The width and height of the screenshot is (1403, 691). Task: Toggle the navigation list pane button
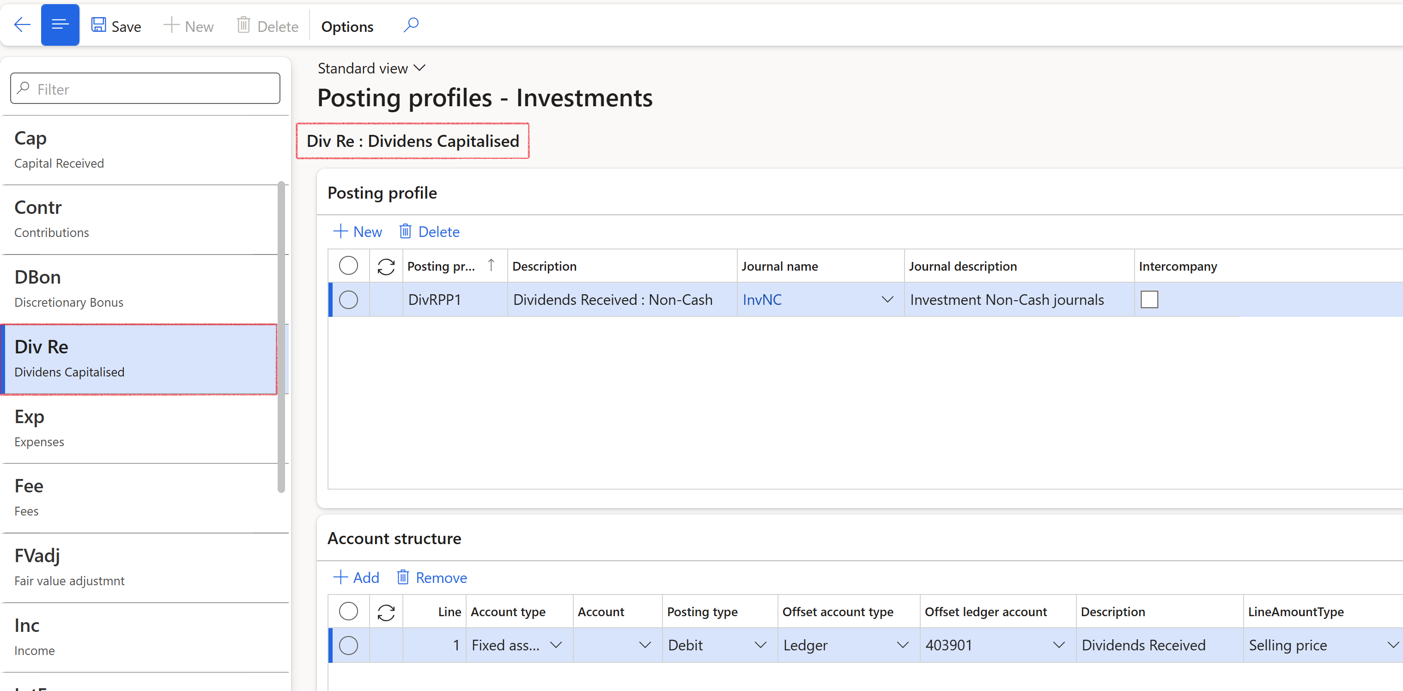(x=60, y=25)
